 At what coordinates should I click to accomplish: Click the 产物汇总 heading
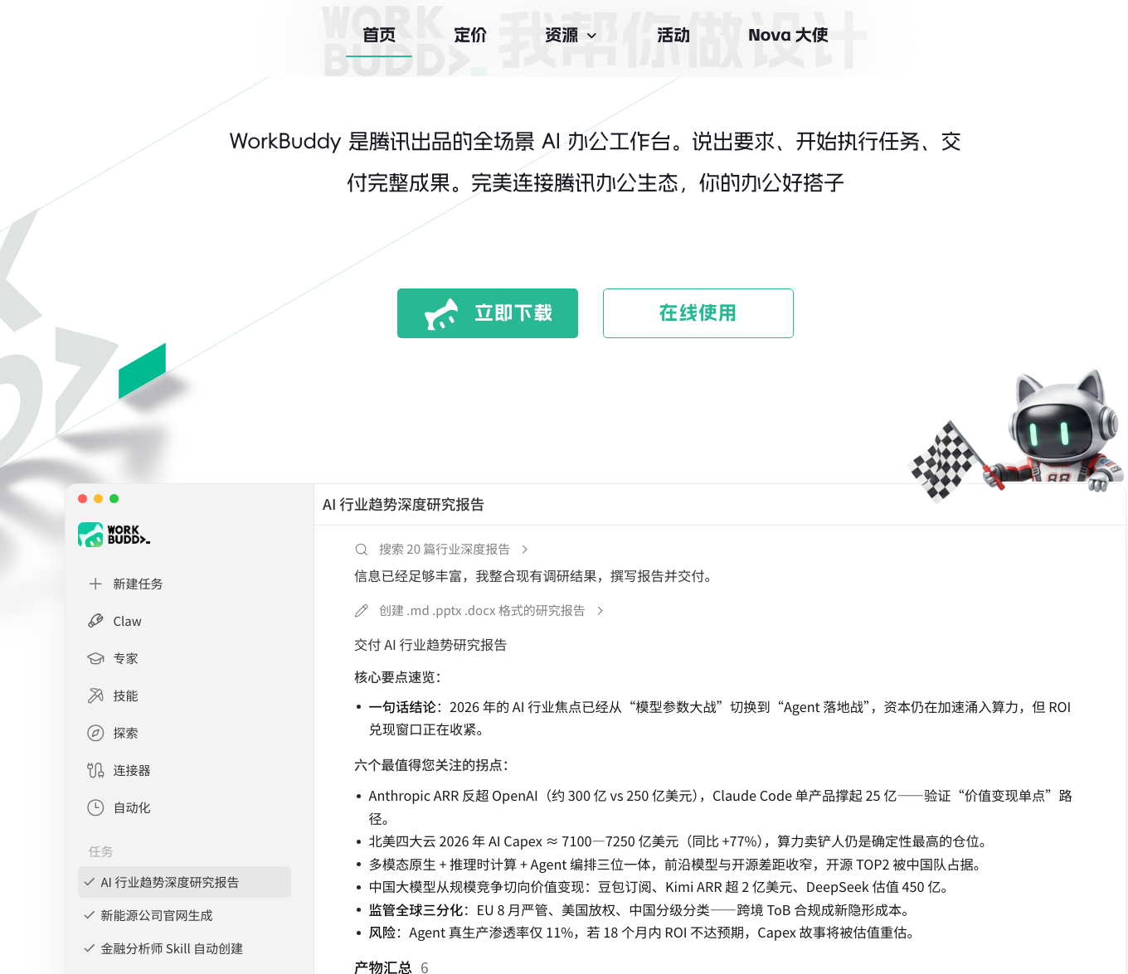click(383, 967)
